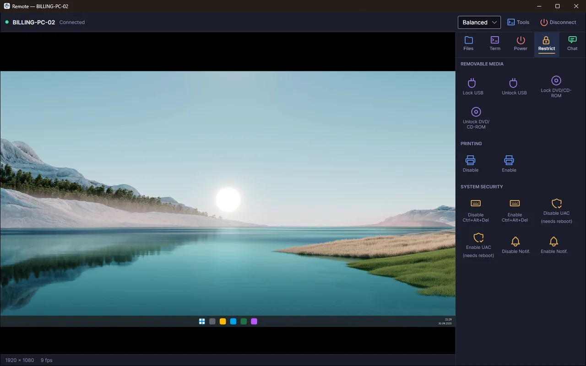Switch to the Files tab
Image resolution: width=586 pixels, height=366 pixels.
[x=468, y=44]
